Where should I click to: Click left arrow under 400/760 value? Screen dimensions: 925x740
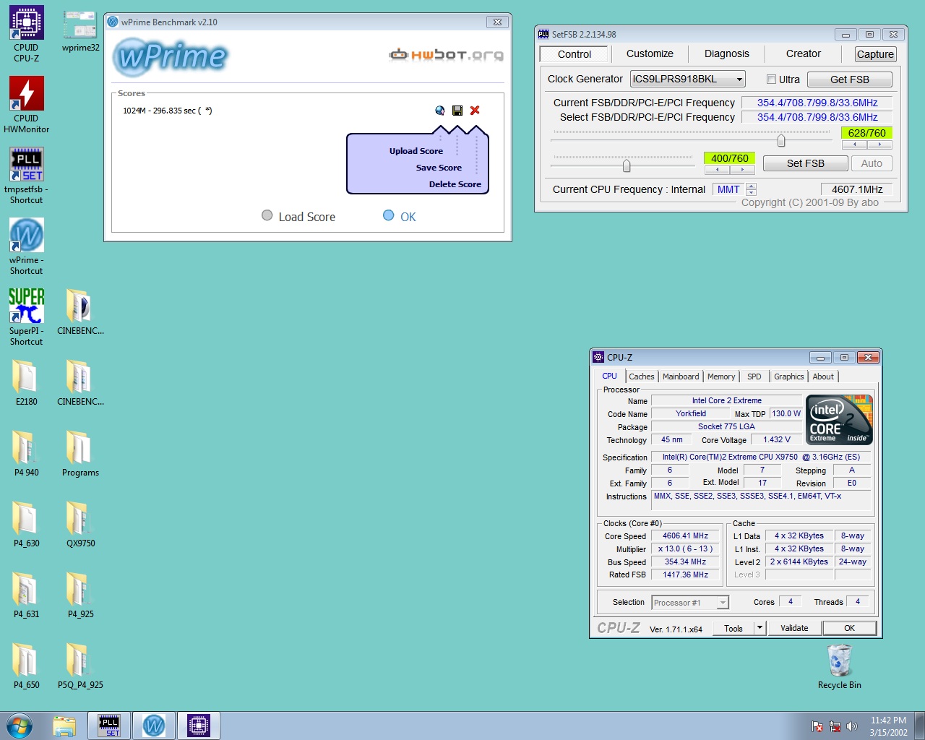tap(717, 170)
